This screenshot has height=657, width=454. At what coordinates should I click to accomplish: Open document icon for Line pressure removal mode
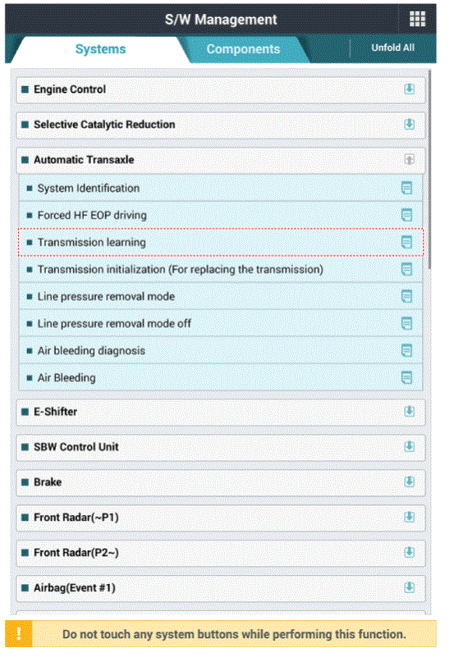tap(406, 297)
